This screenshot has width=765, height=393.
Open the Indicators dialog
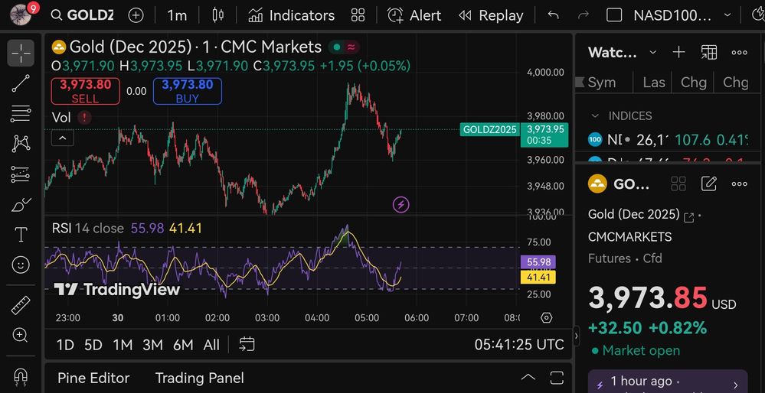pos(291,15)
